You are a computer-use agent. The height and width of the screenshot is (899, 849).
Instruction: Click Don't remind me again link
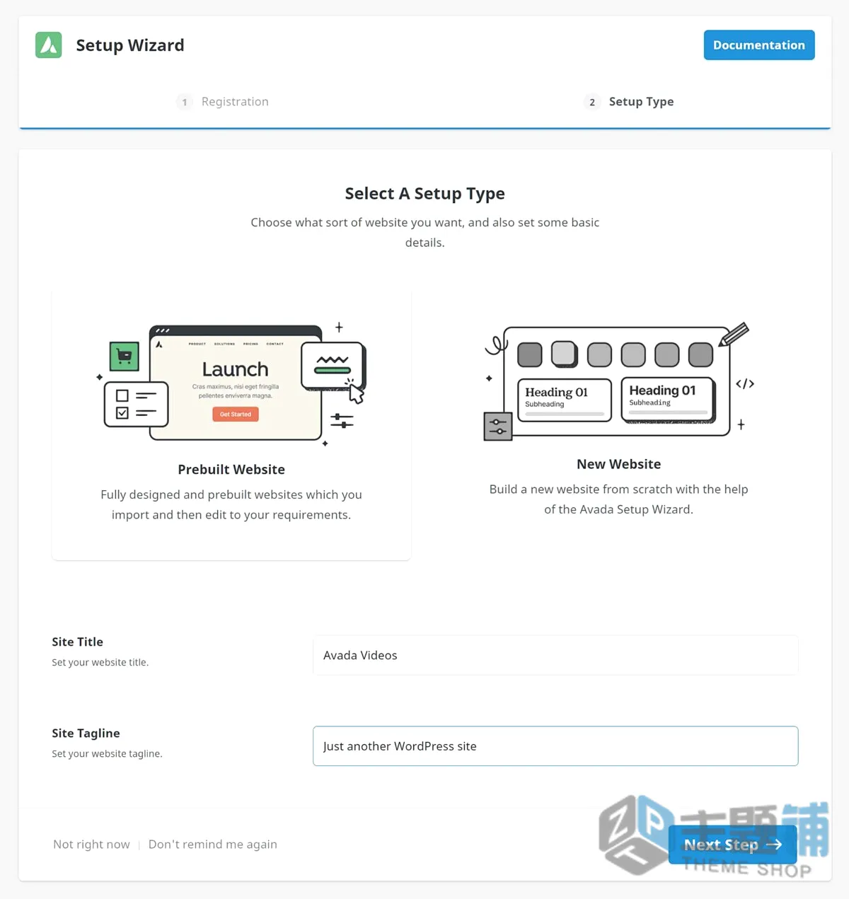click(x=213, y=845)
